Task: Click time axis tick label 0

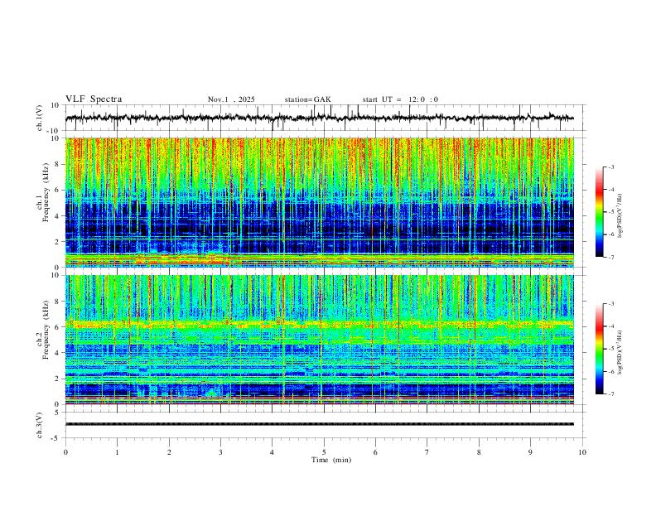Action: pyautogui.click(x=65, y=452)
